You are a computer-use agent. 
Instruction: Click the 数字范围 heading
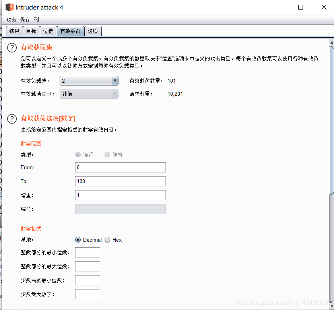click(31, 143)
